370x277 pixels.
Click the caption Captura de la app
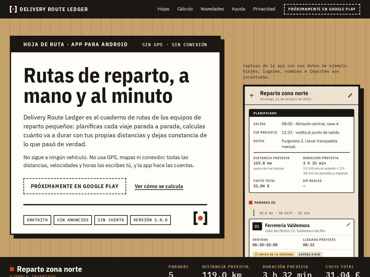296,71
